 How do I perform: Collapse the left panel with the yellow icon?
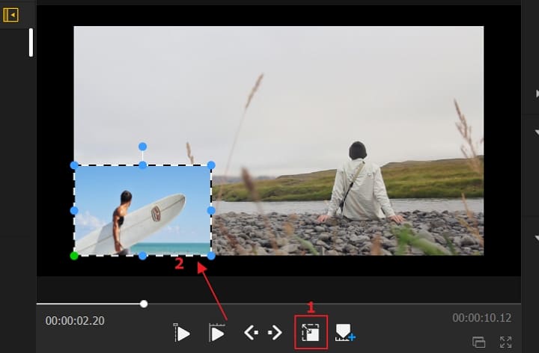pyautogui.click(x=11, y=14)
